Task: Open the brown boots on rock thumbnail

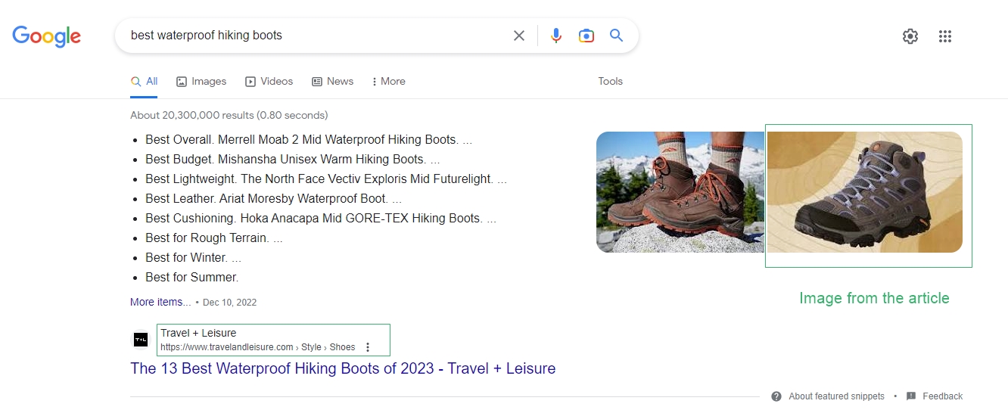Action: pos(680,192)
